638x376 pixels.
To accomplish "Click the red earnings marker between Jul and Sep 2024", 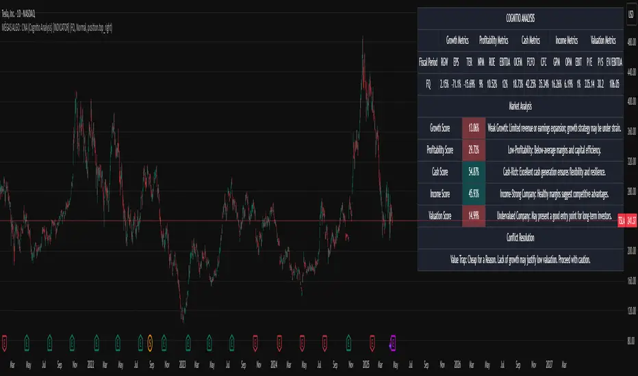I will 324,343.
